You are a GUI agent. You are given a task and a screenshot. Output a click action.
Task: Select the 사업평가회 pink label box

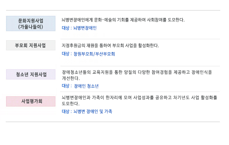click(x=31, y=101)
